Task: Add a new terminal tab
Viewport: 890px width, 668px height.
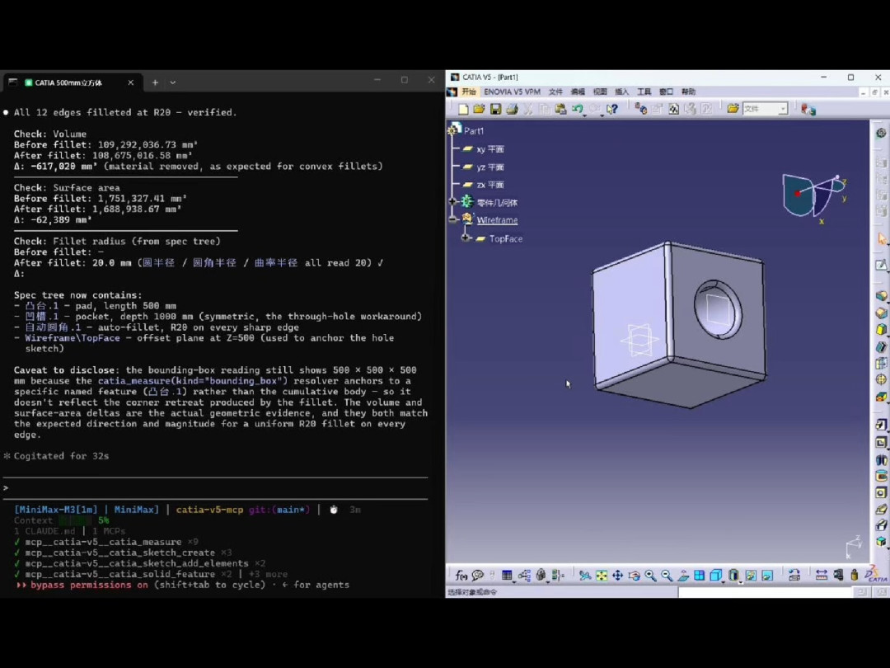Action: 155,82
